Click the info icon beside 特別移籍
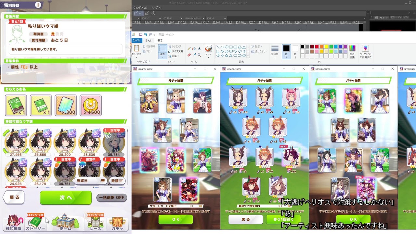The width and height of the screenshot is (416, 234). 38,5
